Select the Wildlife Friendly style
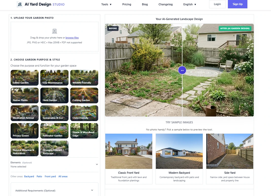Image resolution: width=271 pixels, height=196 pixels. click(84, 78)
